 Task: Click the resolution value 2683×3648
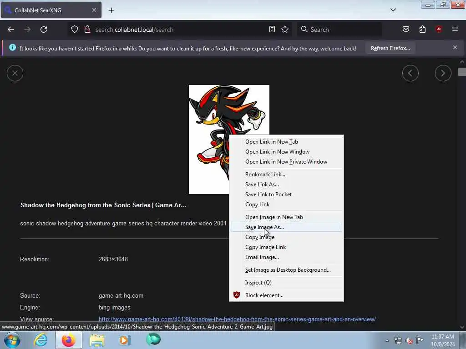(x=113, y=259)
